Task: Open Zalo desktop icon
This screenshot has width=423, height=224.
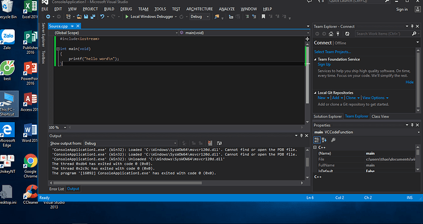Action: tap(7, 40)
